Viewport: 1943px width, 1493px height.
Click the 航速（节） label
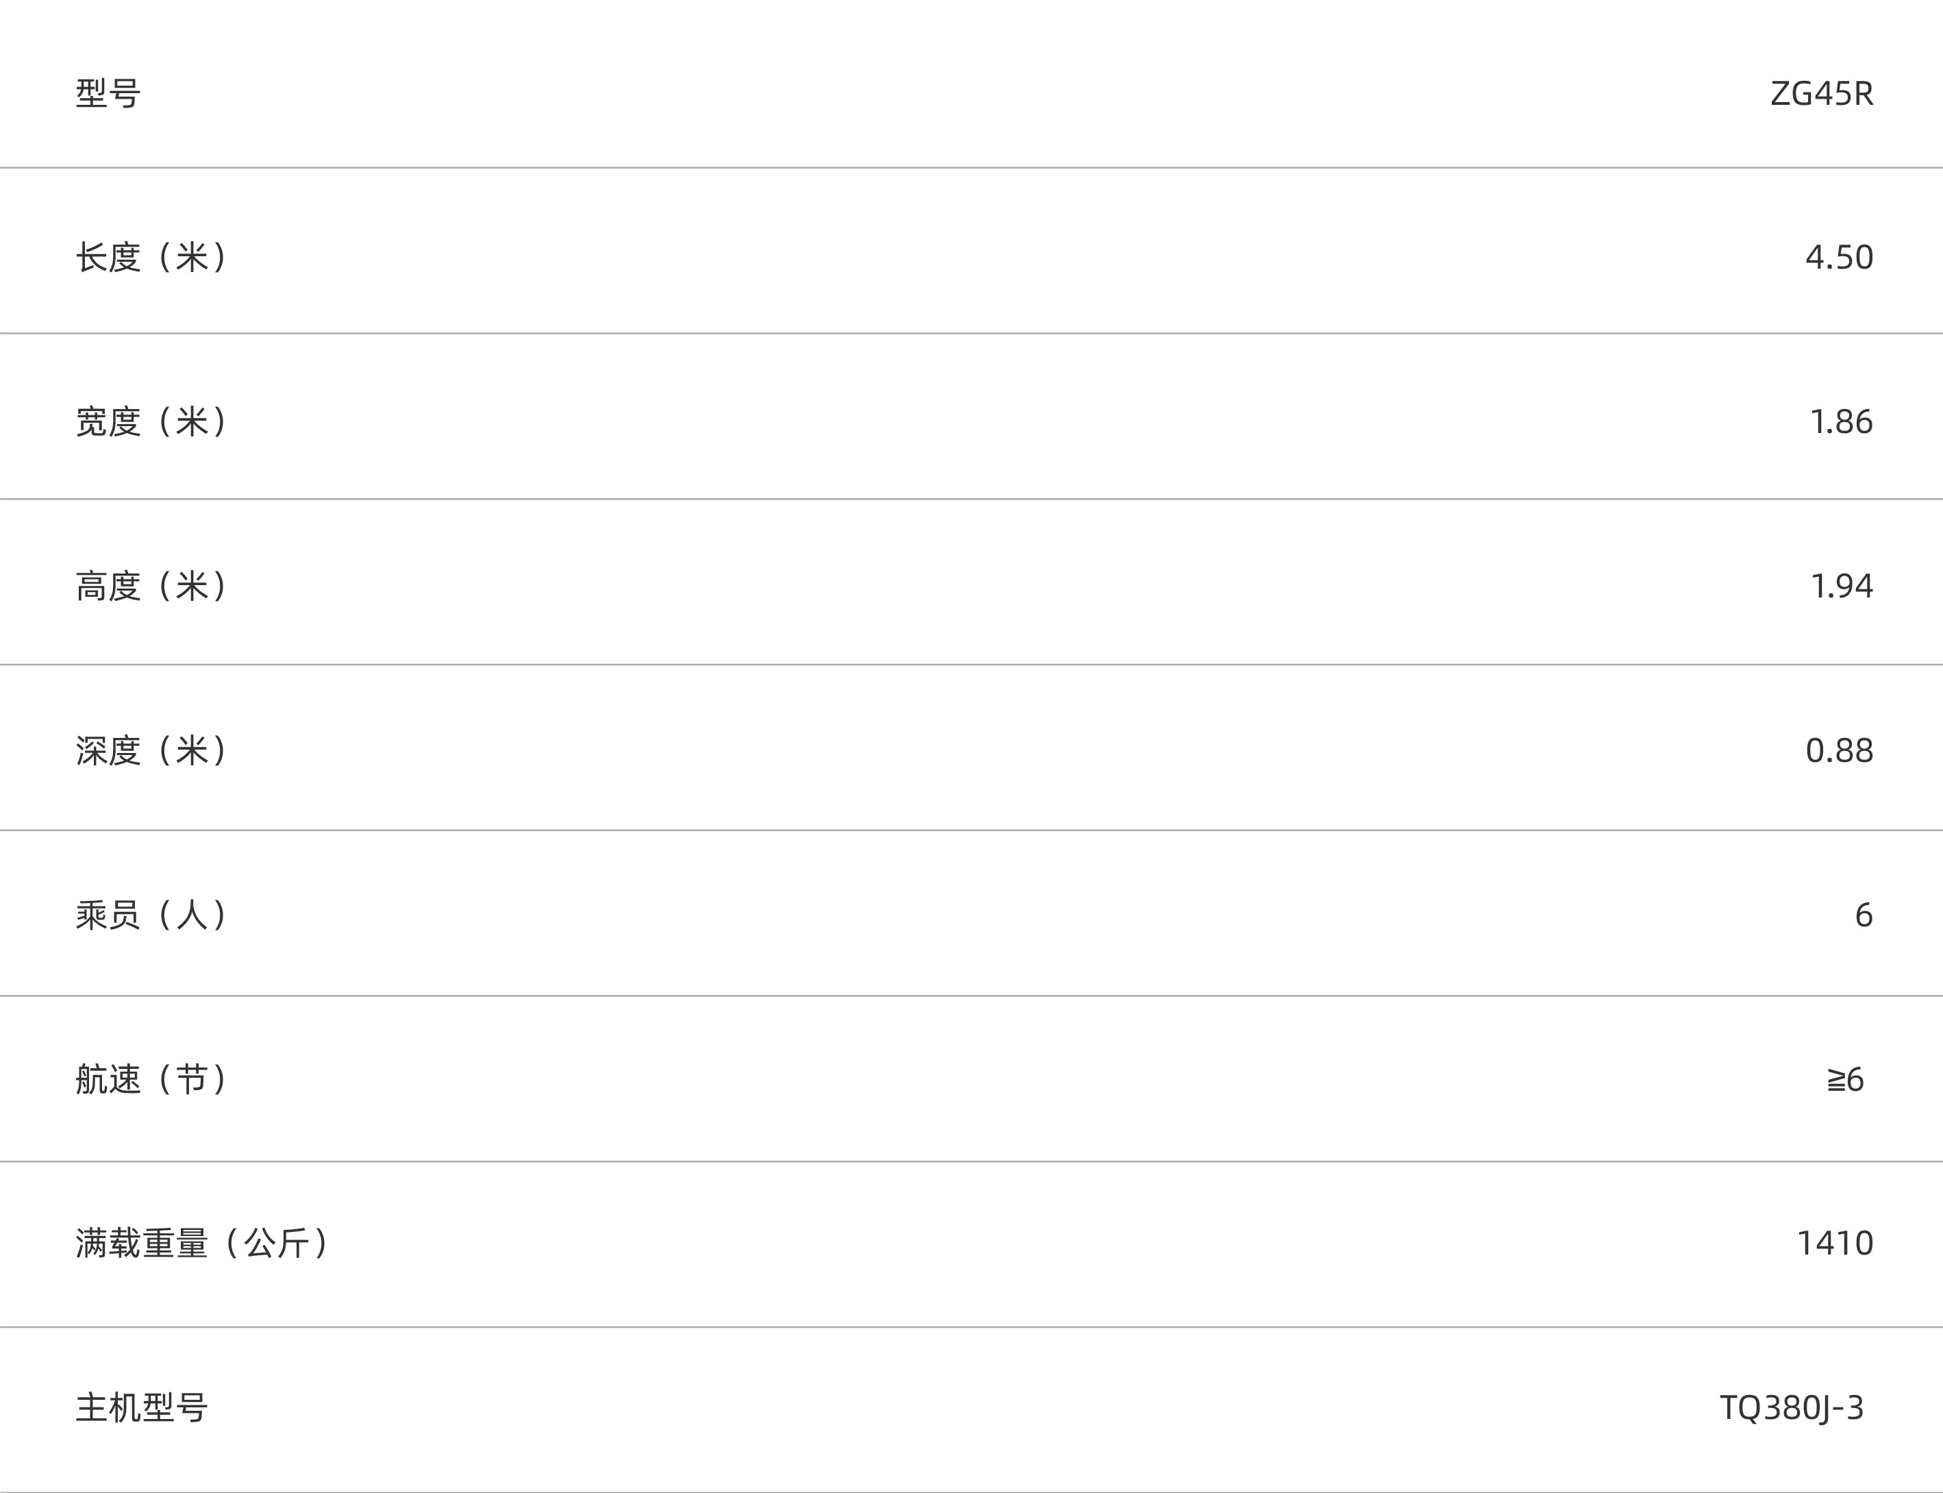coord(153,1080)
